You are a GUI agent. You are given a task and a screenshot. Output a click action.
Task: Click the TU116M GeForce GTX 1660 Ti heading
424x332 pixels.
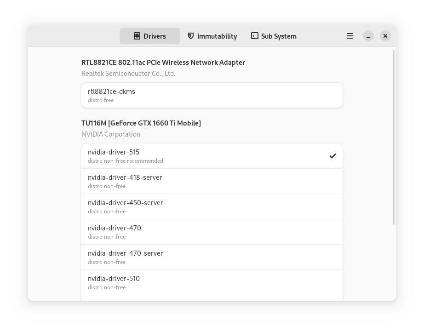tap(141, 123)
